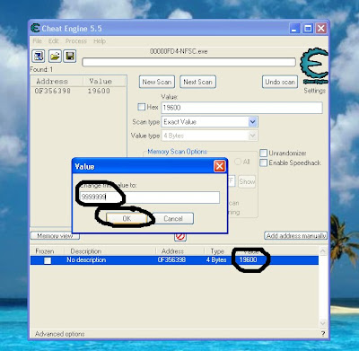
Task: Toggle Frozen checkbox for address 0F356398
Action: click(48, 260)
